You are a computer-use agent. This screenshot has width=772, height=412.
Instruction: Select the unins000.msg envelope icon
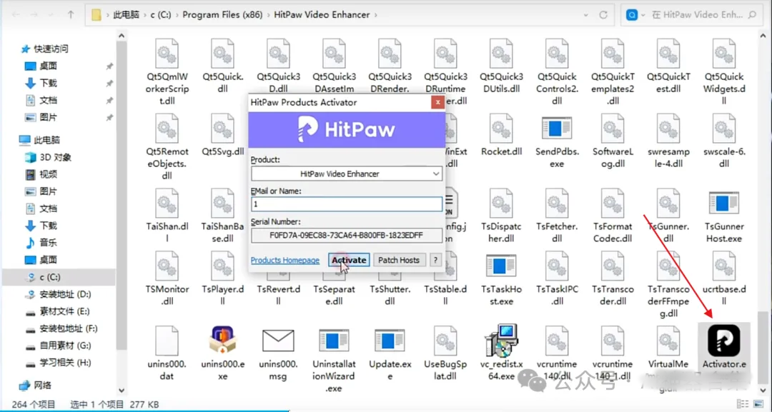(x=278, y=340)
